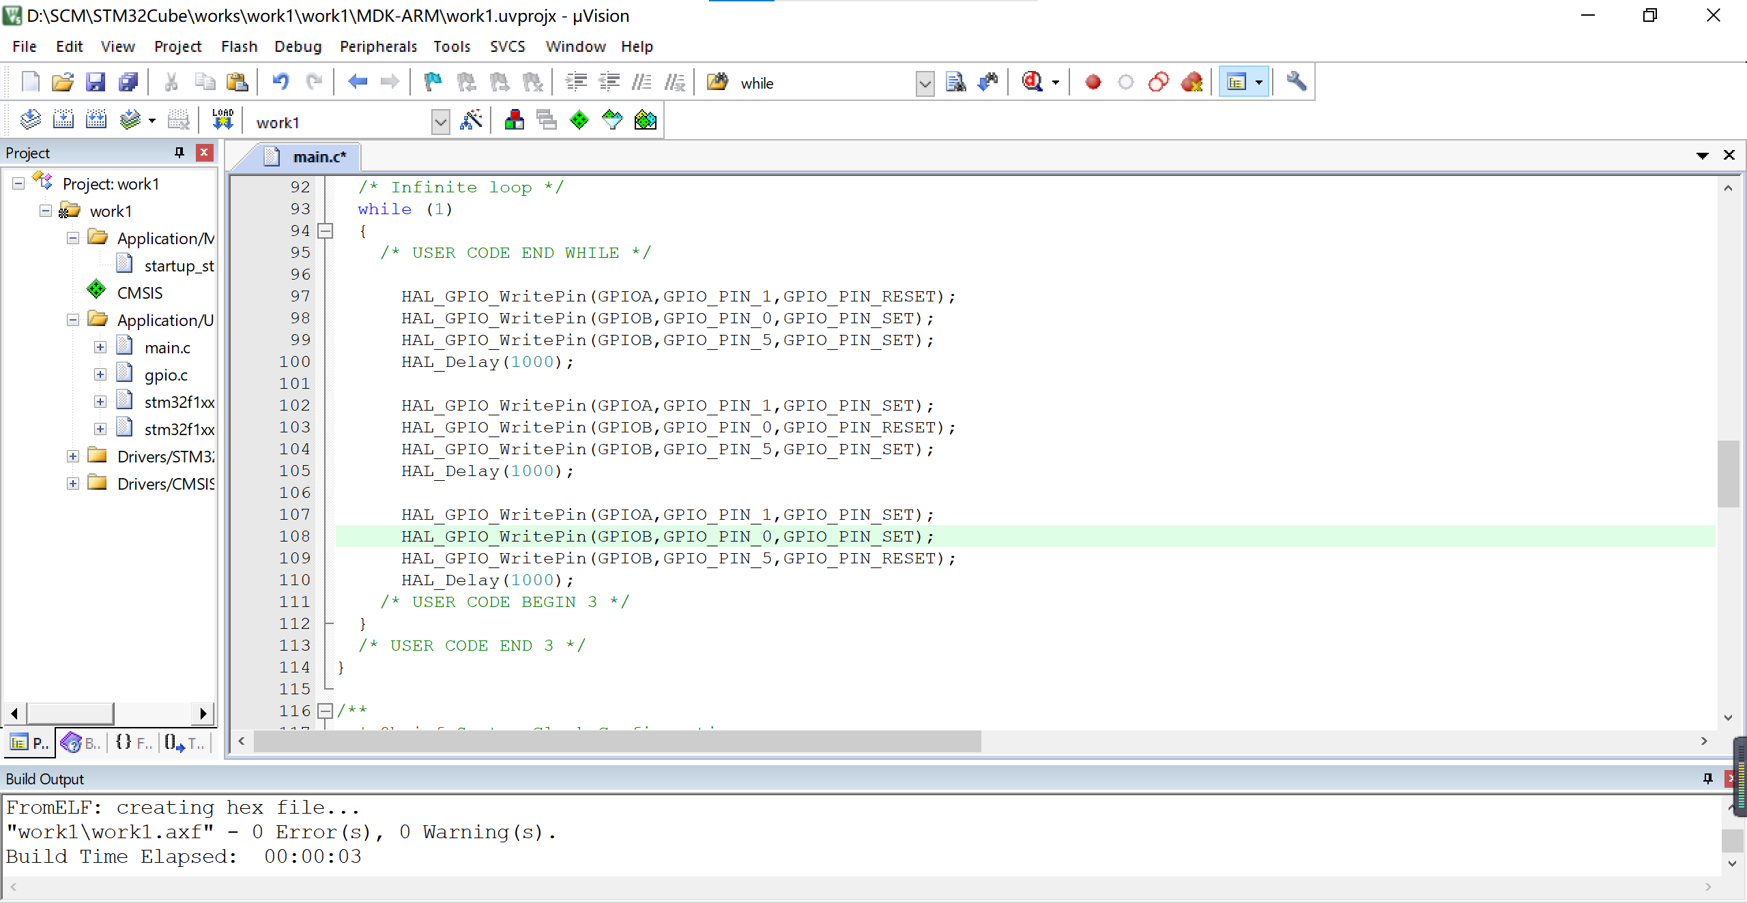Select startup file in project tree
The image size is (1747, 903).
click(179, 265)
